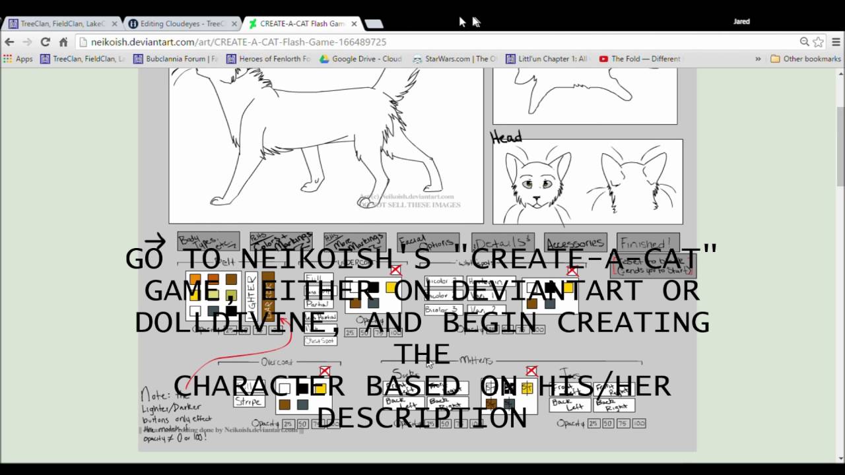Remove the mitten socks with the red X
The image size is (845, 475).
coord(531,371)
